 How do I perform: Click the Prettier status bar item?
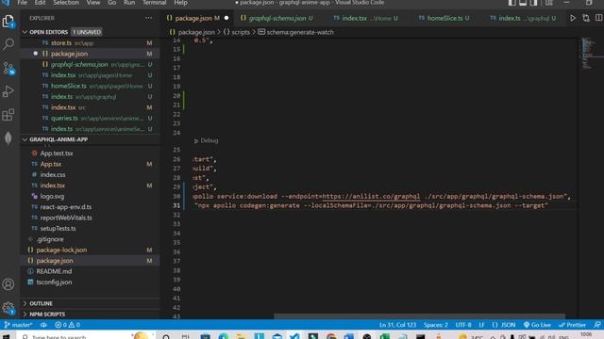572,325
